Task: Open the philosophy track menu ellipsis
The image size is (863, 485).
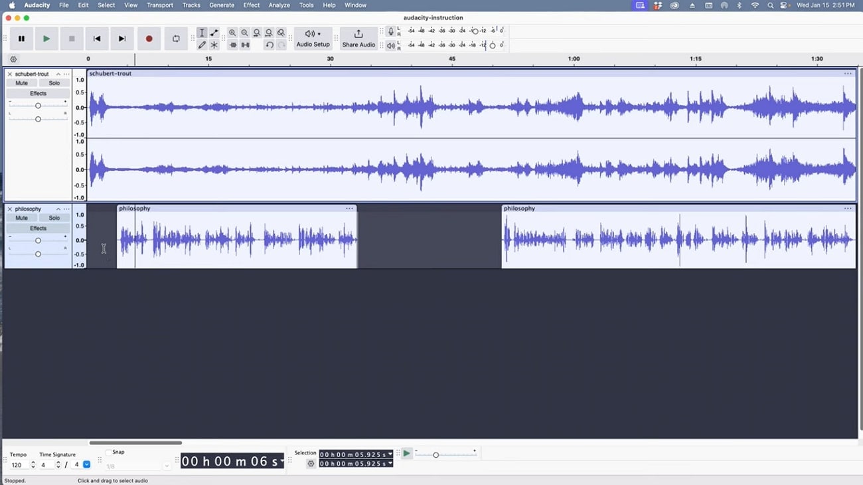Action: pyautogui.click(x=66, y=209)
